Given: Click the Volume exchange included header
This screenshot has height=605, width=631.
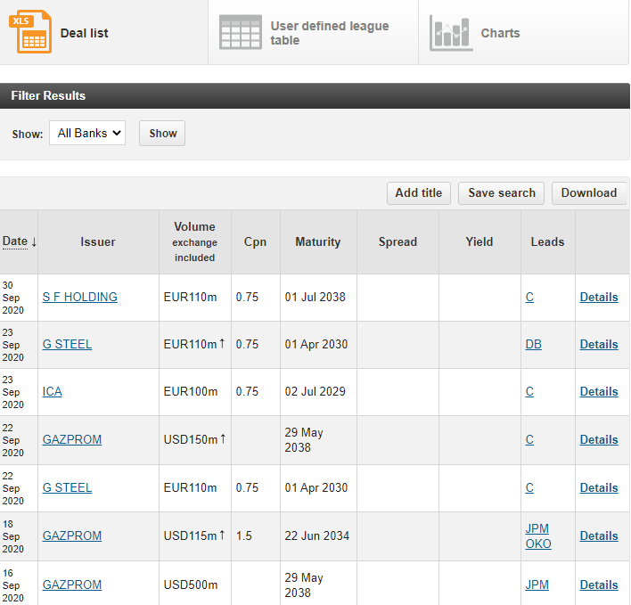Looking at the screenshot, I should (x=195, y=241).
